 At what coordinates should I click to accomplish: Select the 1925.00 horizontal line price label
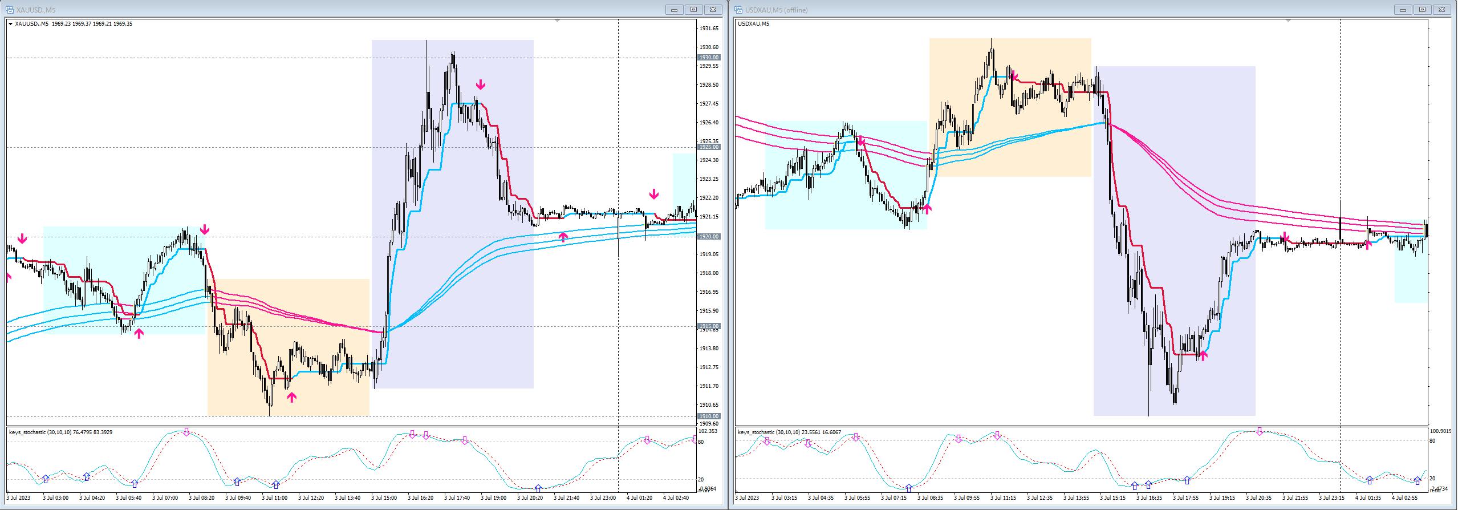(x=709, y=147)
